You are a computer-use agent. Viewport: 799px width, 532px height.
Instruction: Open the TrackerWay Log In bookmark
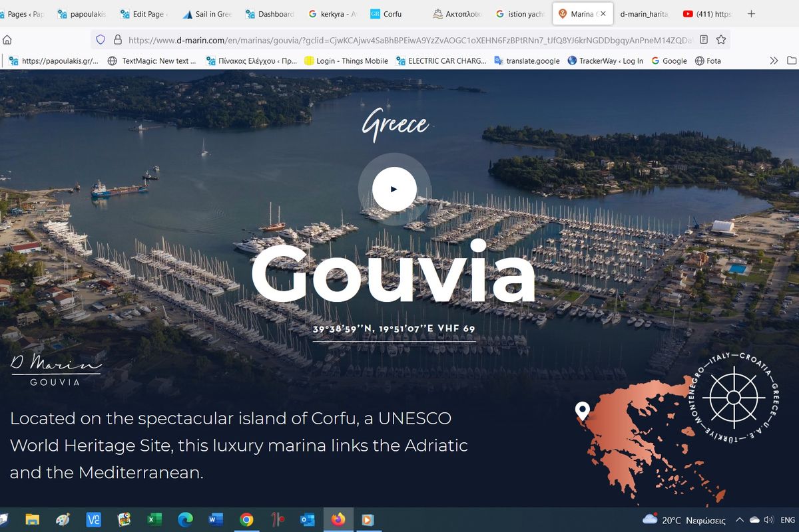605,61
